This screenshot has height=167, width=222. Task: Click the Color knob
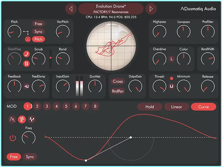pos(184,59)
